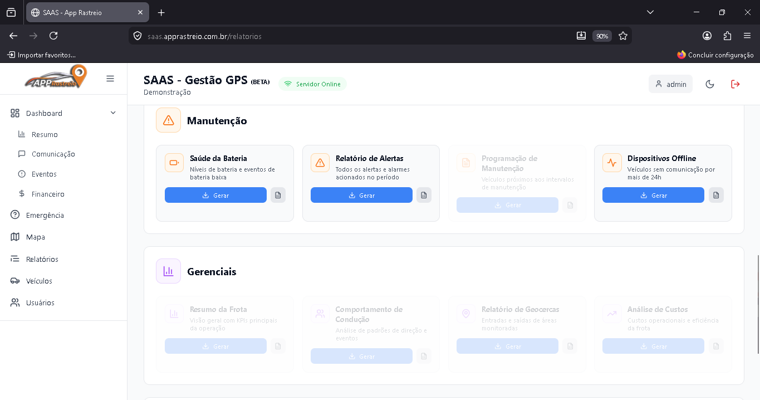
Task: Click disabled Gerar for Análise de Custos
Action: tap(653, 346)
